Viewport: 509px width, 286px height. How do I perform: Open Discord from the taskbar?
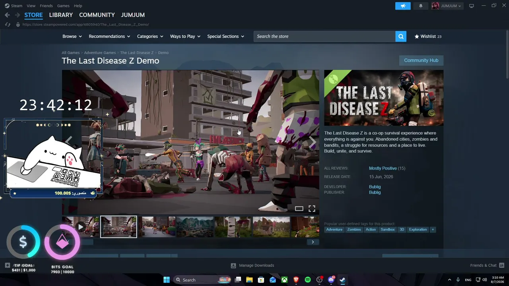click(x=331, y=280)
